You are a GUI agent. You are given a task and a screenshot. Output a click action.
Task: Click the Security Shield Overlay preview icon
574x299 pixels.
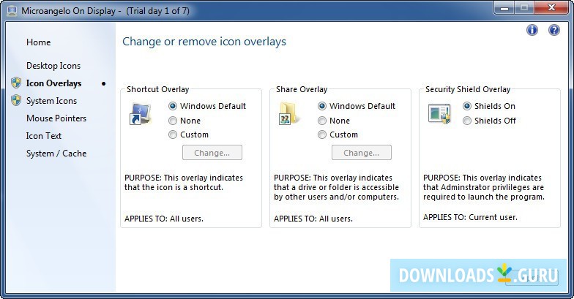(439, 114)
